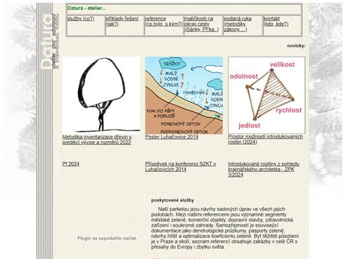
Task: Open the water cycle poster image
Action: coord(184,95)
